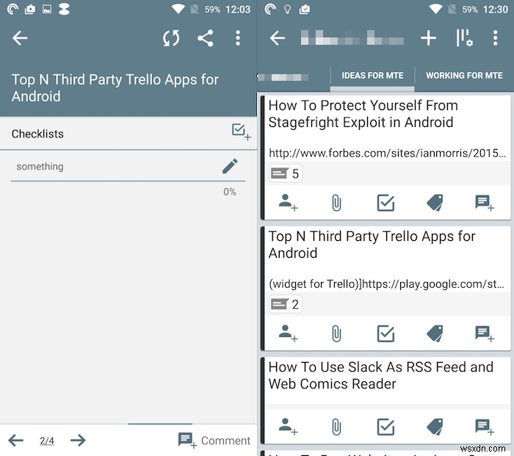Add comment to Slack RSS Feed card
The image size is (514, 456).
(485, 427)
